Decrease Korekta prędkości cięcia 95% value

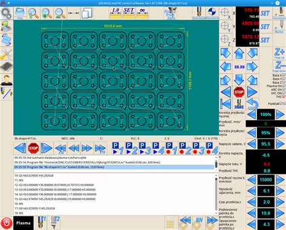[x=251, y=133]
